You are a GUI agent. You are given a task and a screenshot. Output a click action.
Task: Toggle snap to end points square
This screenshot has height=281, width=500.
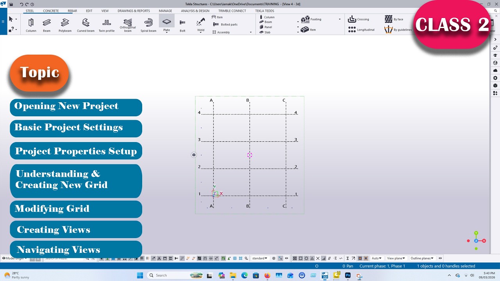click(x=300, y=258)
